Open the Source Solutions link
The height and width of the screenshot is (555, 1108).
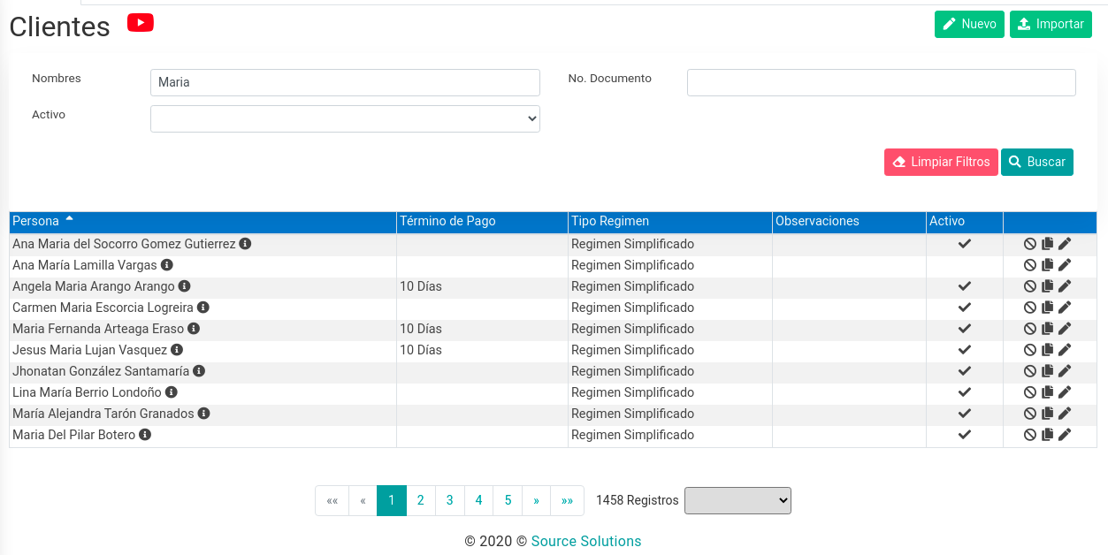click(586, 541)
